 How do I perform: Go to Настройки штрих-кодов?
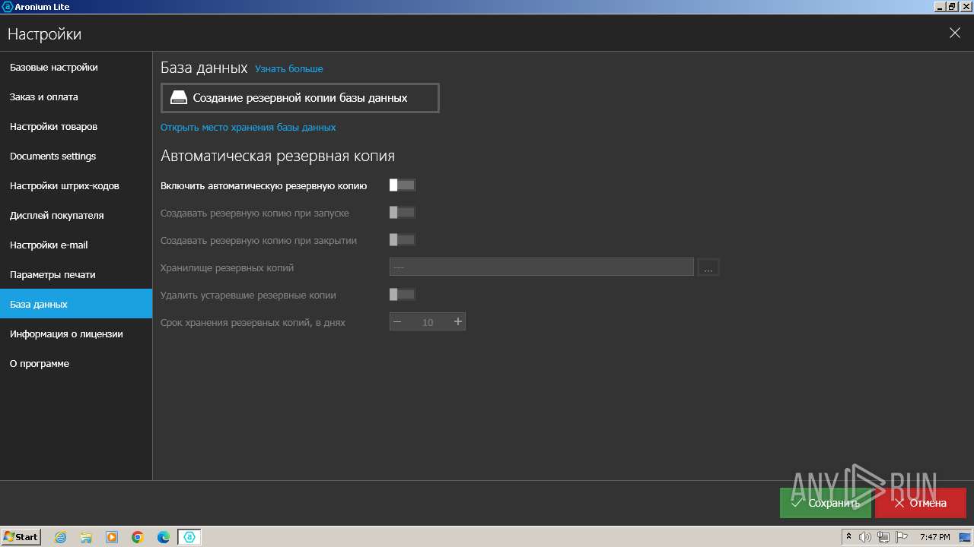click(x=76, y=186)
